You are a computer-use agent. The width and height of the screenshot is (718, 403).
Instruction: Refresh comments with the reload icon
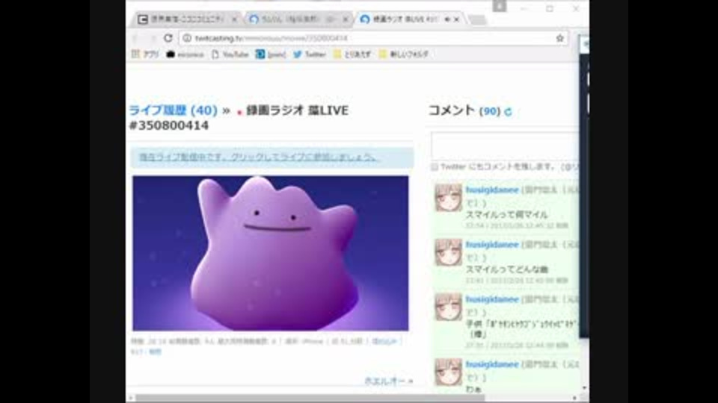click(508, 111)
